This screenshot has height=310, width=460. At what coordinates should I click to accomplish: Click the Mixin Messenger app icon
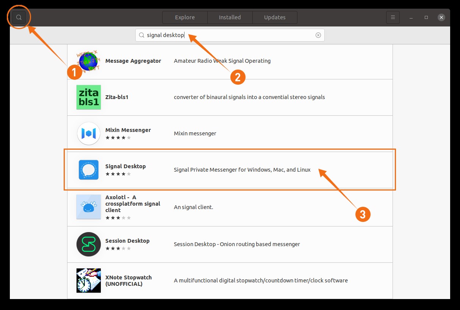point(89,133)
